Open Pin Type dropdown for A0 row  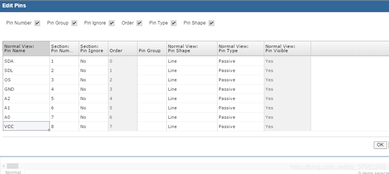[x=240, y=117]
